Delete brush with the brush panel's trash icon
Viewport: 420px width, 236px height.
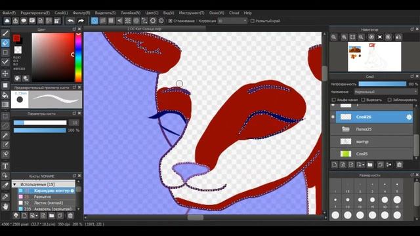pos(70,216)
